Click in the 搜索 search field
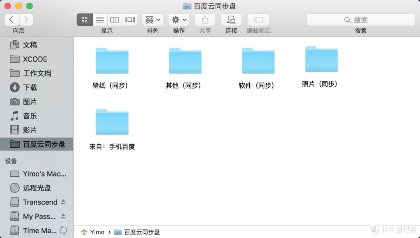Image resolution: width=420 pixels, height=238 pixels. click(x=360, y=19)
